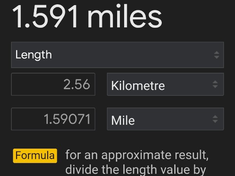Click the large 1.591 number
The height and width of the screenshot is (176, 235).
coord(46,16)
